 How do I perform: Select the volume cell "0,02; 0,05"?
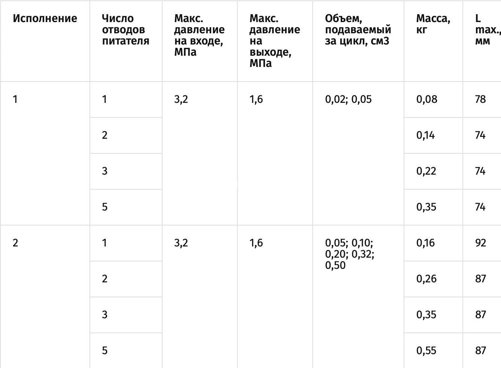click(348, 99)
